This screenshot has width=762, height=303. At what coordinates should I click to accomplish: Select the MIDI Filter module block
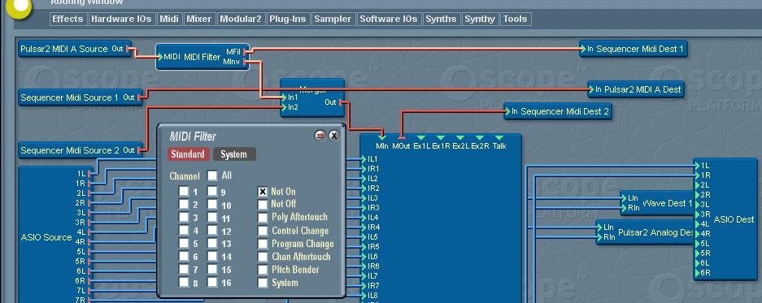202,57
